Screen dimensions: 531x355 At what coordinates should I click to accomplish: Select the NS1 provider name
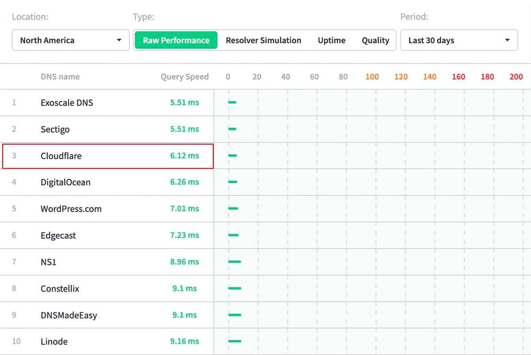49,262
